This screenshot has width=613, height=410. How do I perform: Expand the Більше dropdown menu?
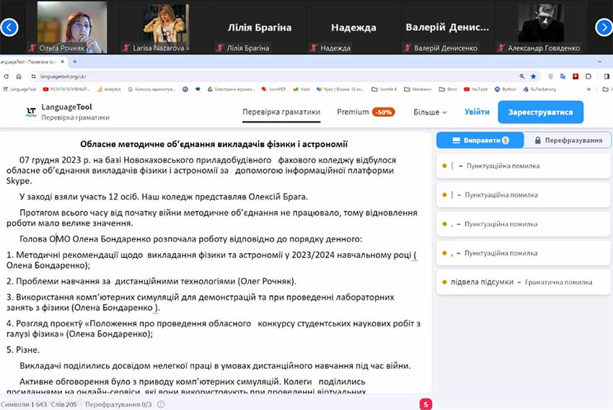(430, 112)
